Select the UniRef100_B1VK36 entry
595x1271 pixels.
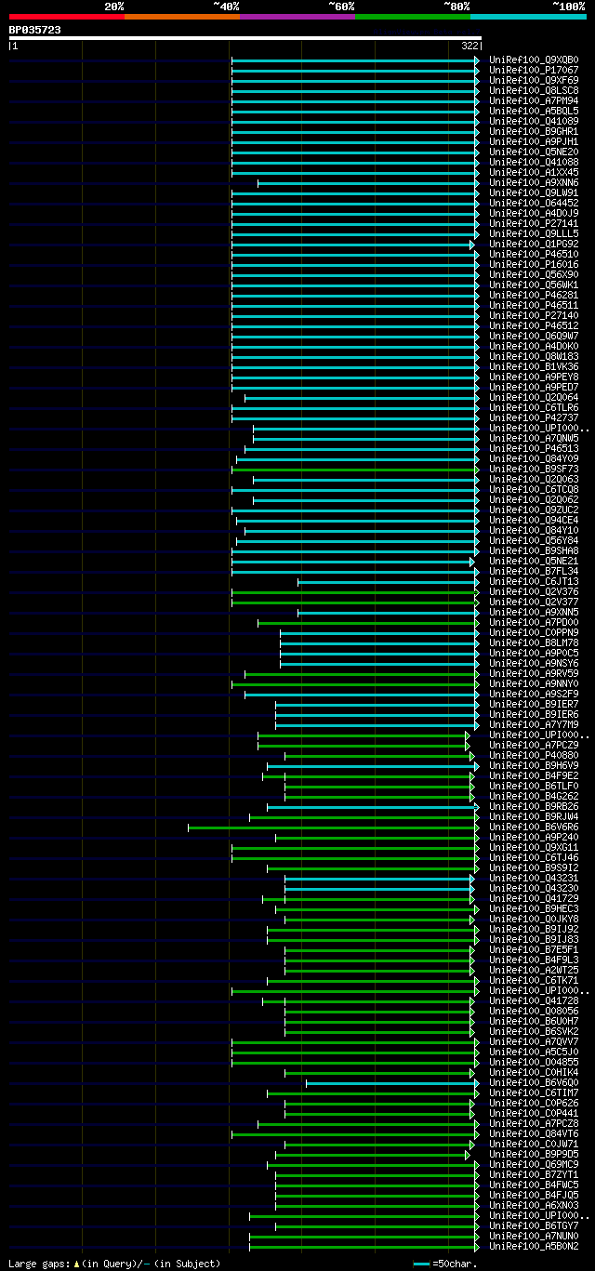point(534,366)
